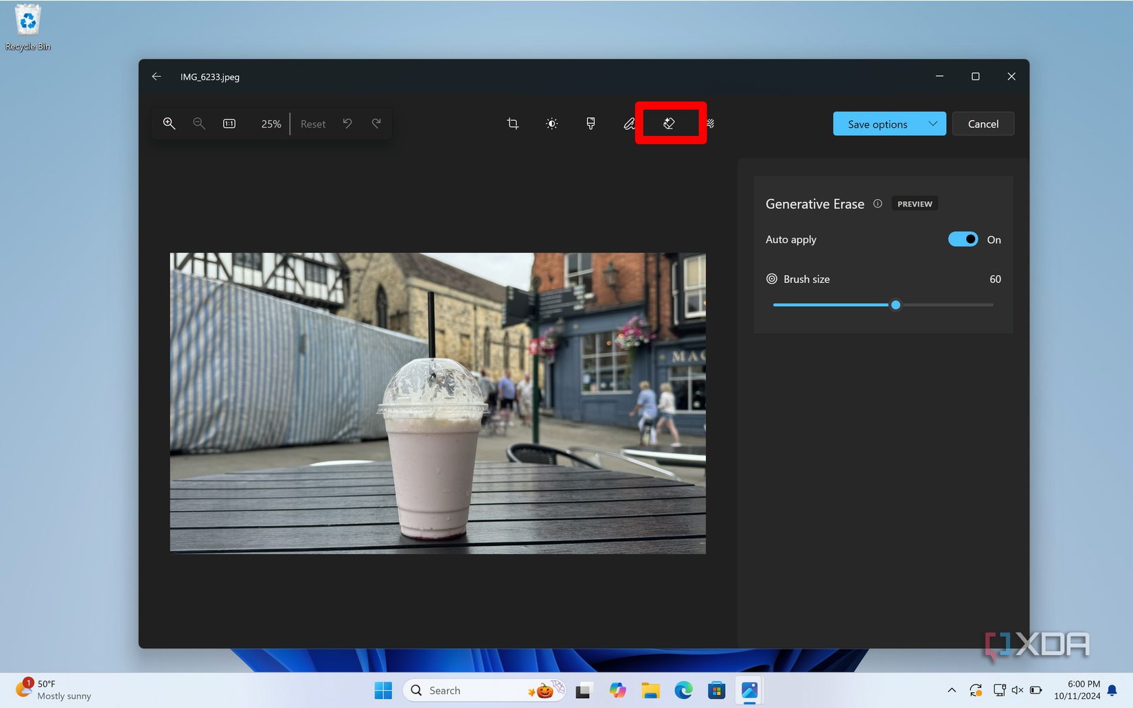Select the Generative Erase tool
This screenshot has height=708, width=1133.
(x=669, y=124)
